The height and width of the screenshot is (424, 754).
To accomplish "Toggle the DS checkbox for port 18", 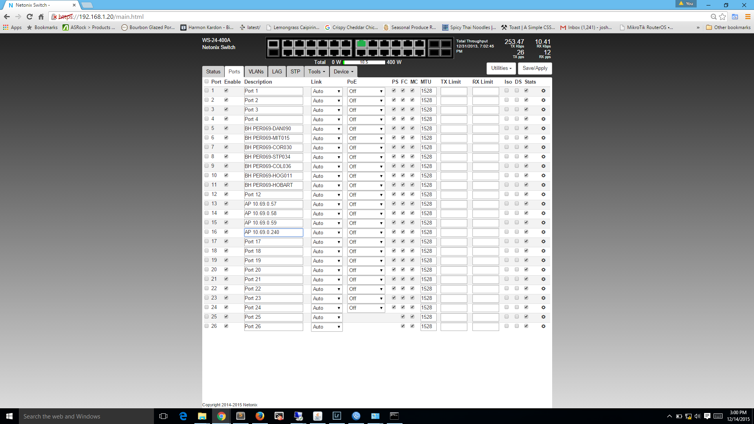I will coord(517,251).
